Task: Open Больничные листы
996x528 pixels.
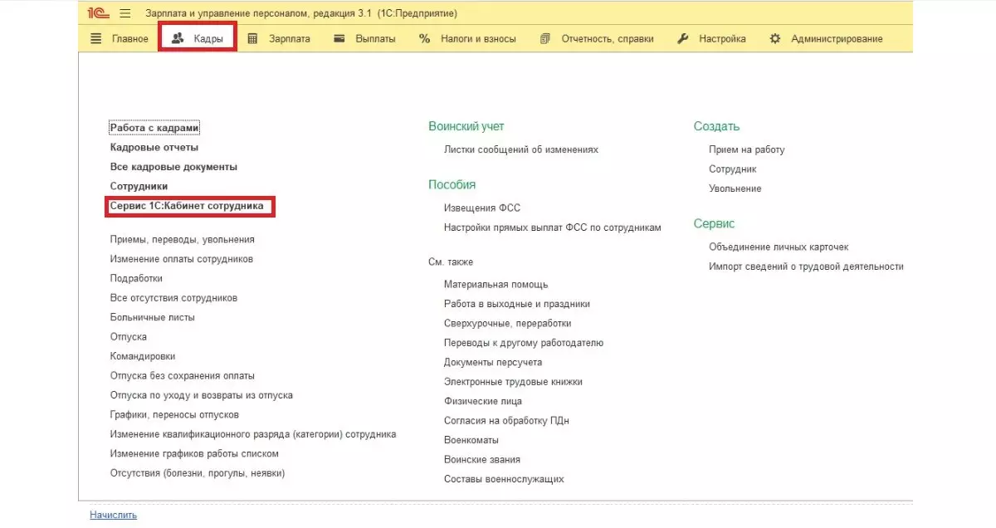Action: 153,317
